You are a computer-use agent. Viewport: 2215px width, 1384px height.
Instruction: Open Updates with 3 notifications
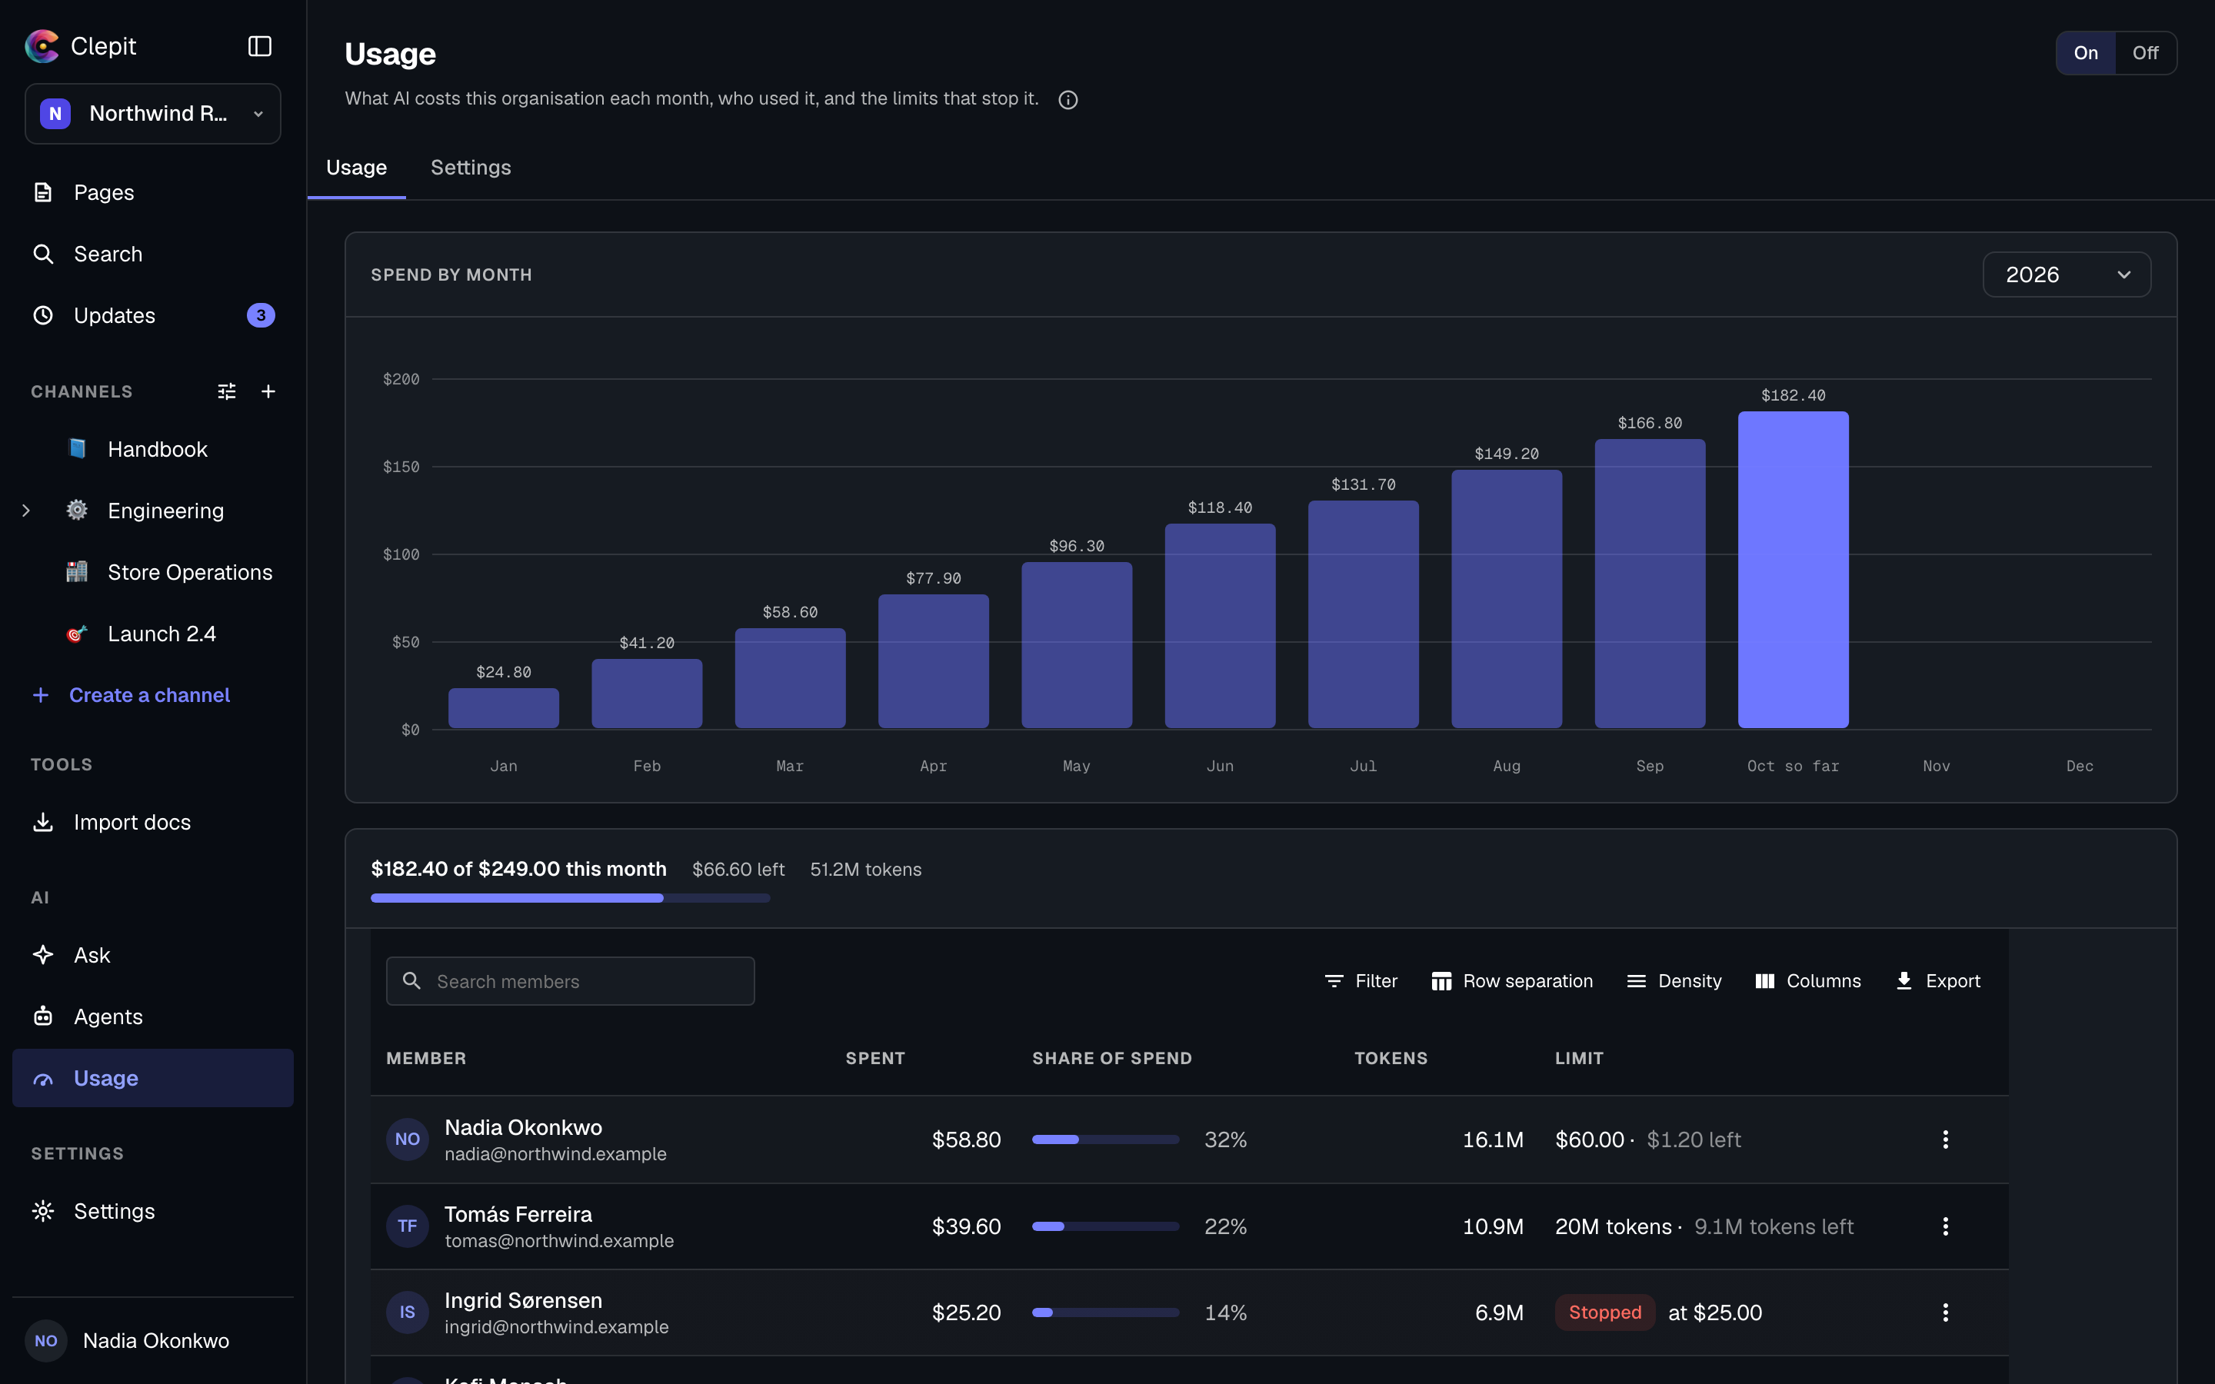click(153, 315)
